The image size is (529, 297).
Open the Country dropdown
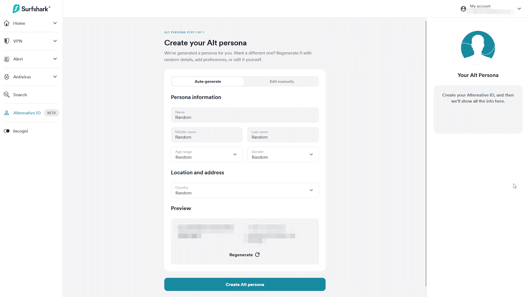(245, 190)
